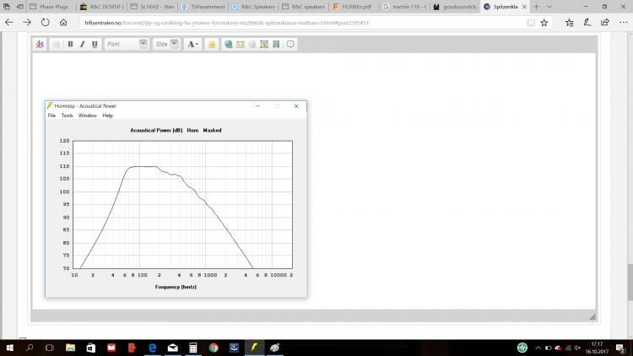Open the font color picker dropdown

pos(192,44)
